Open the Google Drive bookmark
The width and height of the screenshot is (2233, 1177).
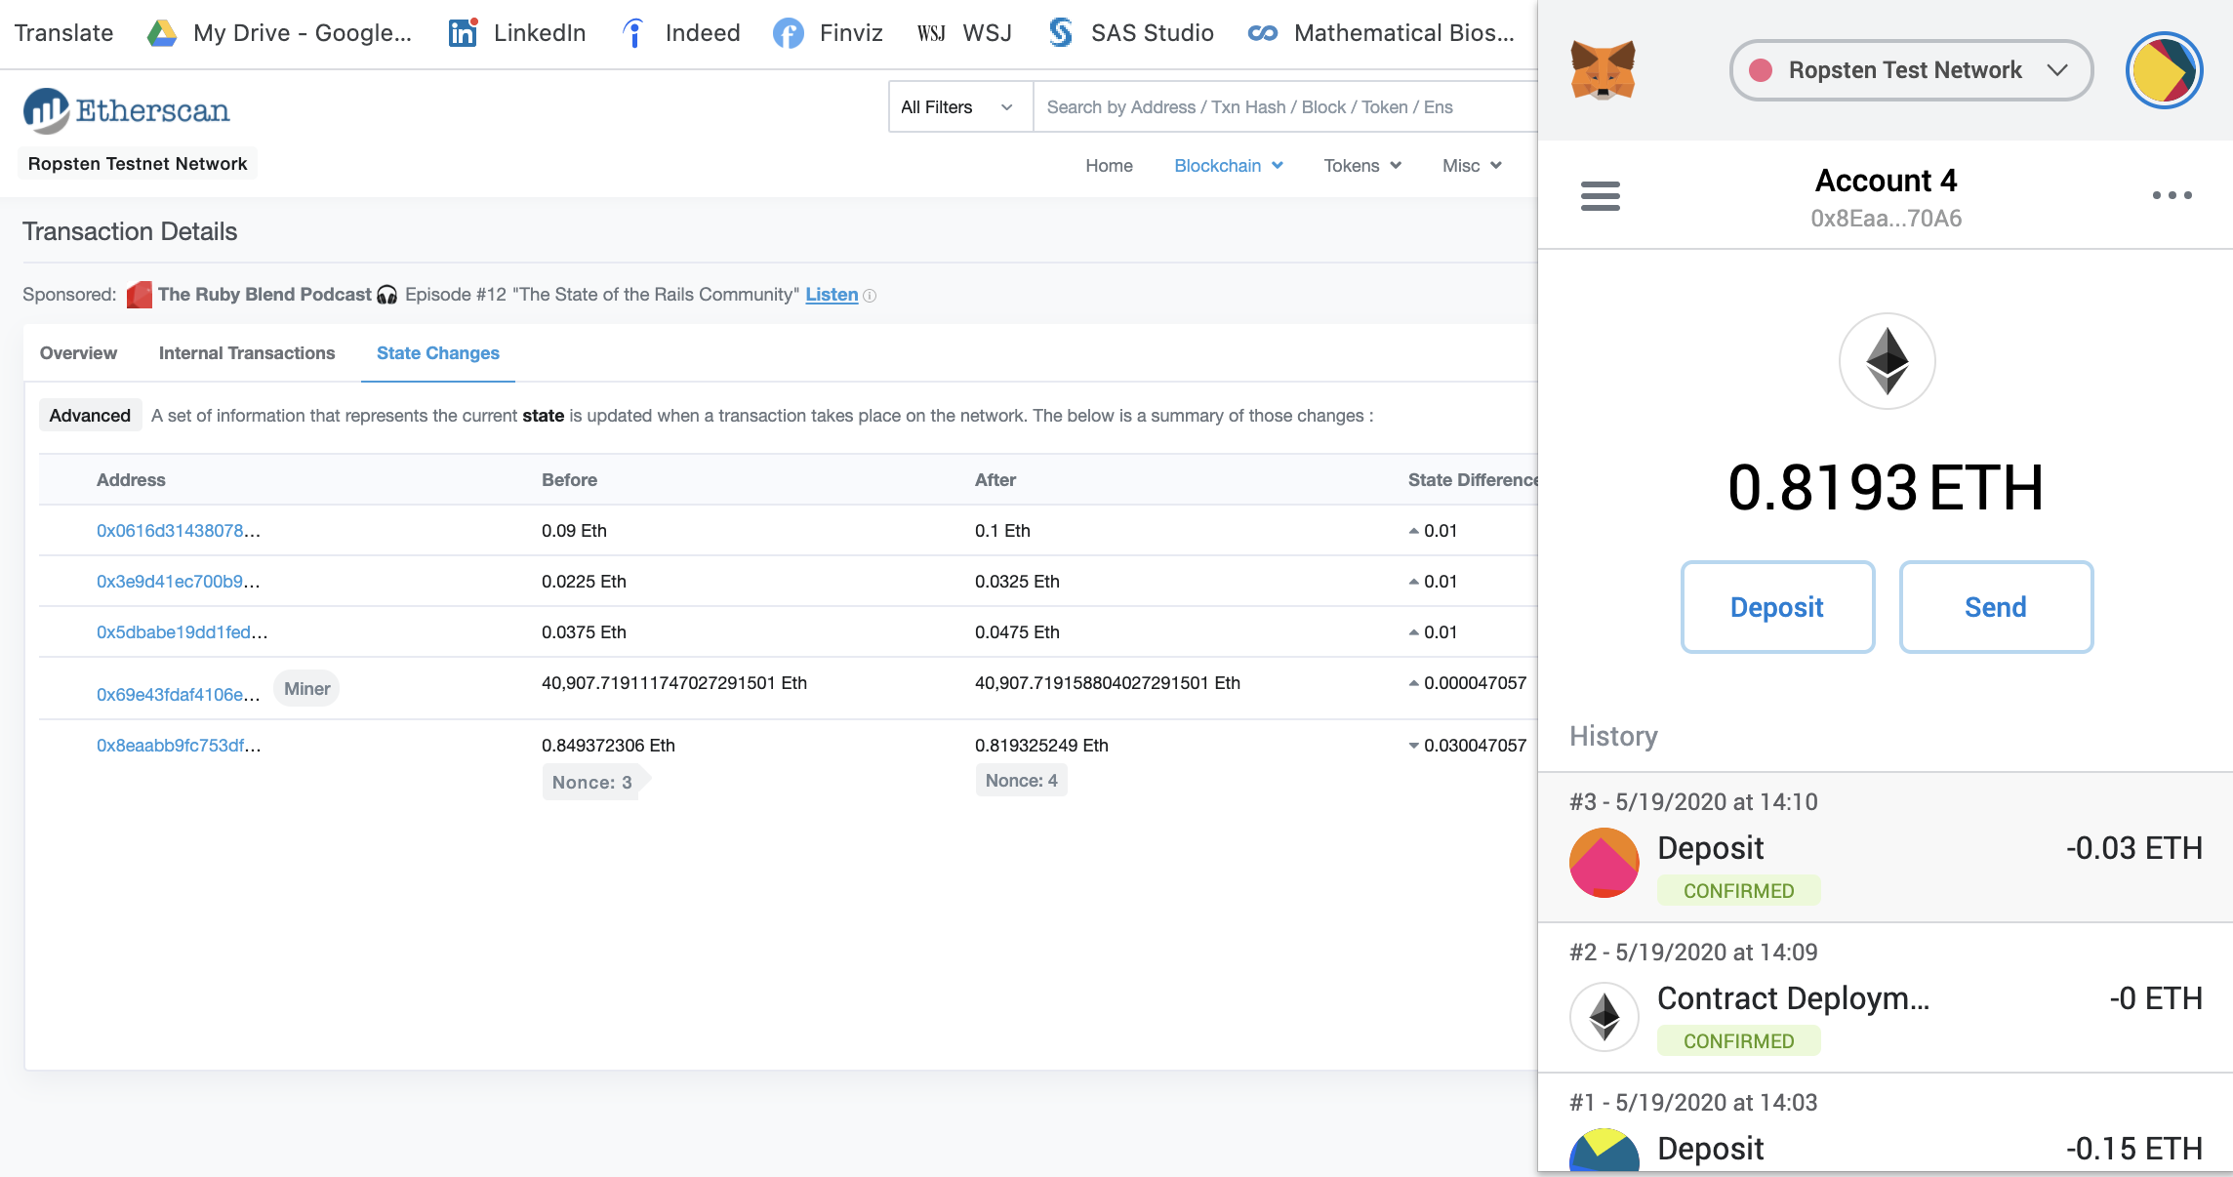[x=280, y=33]
